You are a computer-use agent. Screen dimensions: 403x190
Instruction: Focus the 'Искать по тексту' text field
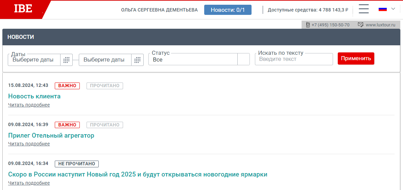[293, 59]
